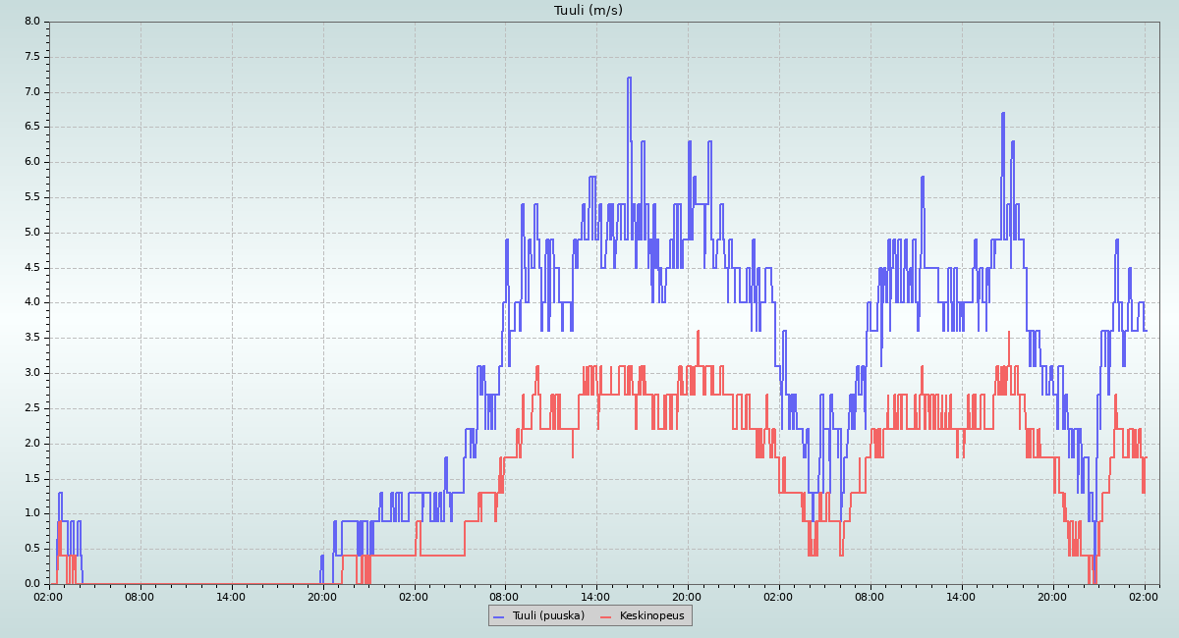
Task: Click the red line swatch in the legend
Action: 605,616
